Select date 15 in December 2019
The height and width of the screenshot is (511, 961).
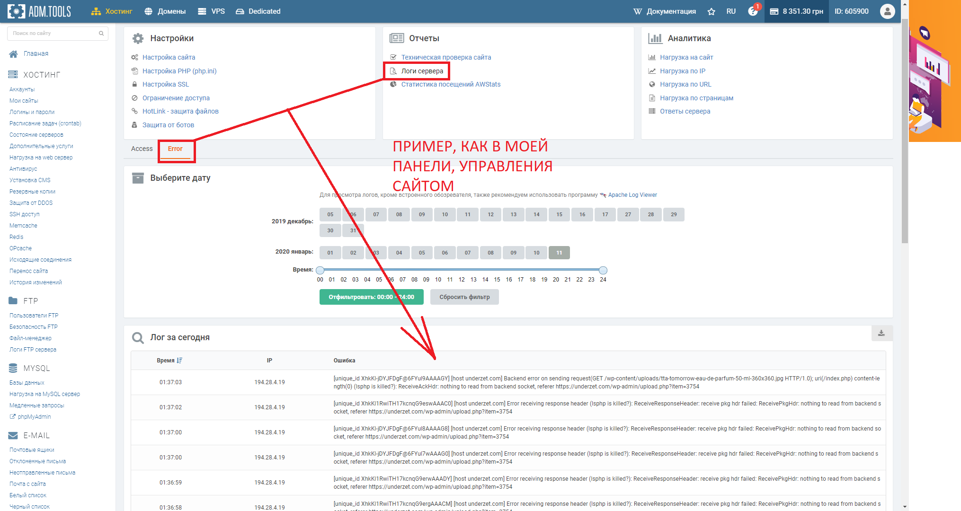pyautogui.click(x=559, y=214)
